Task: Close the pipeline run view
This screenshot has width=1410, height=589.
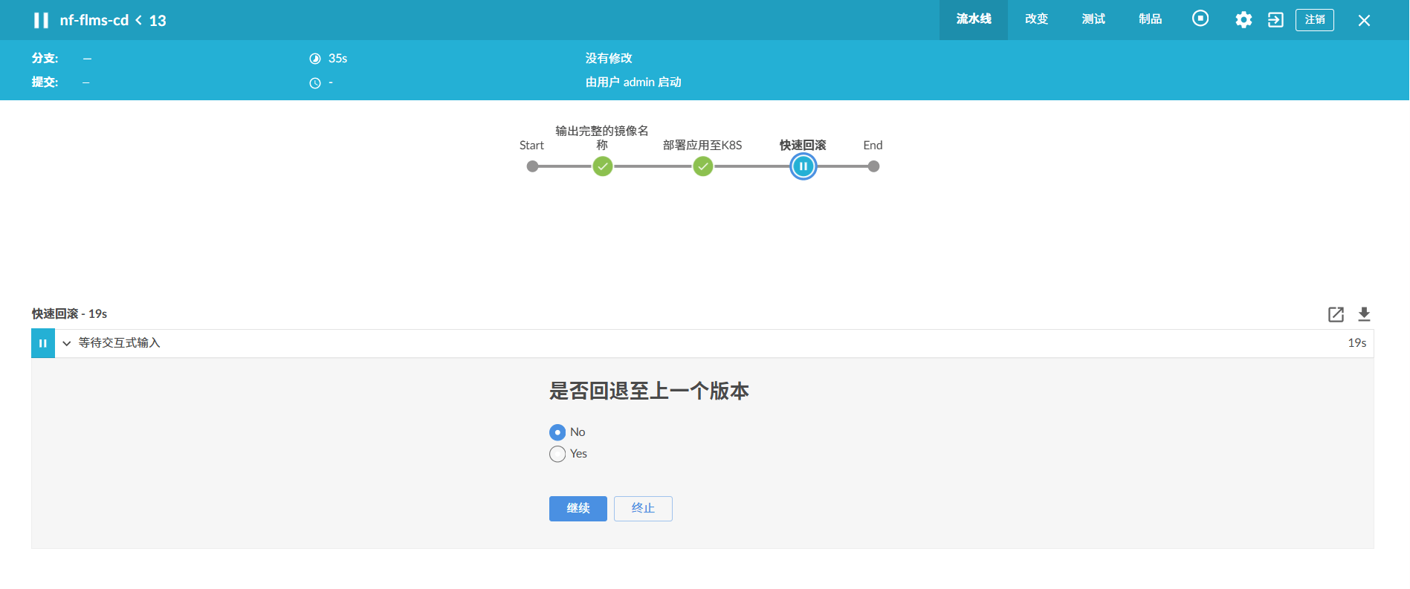Action: [x=1364, y=21]
